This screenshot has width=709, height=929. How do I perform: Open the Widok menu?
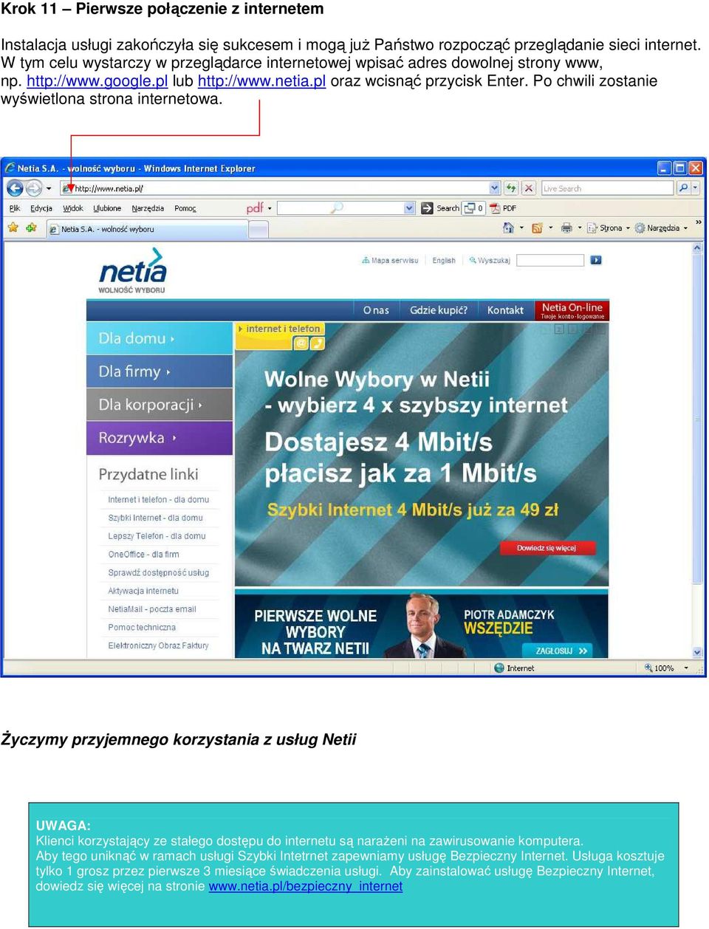coord(73,208)
